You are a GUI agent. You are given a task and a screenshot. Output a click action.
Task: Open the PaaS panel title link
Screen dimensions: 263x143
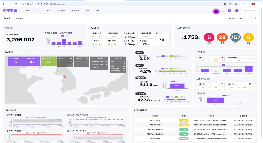pyautogui.click(x=93, y=28)
